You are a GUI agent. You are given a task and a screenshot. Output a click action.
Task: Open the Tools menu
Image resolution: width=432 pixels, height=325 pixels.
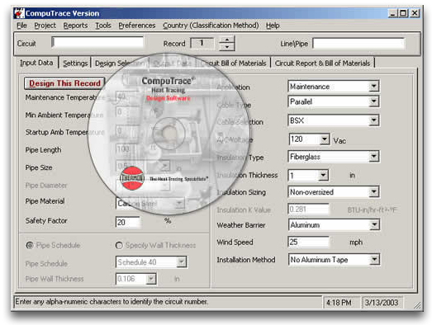[103, 26]
